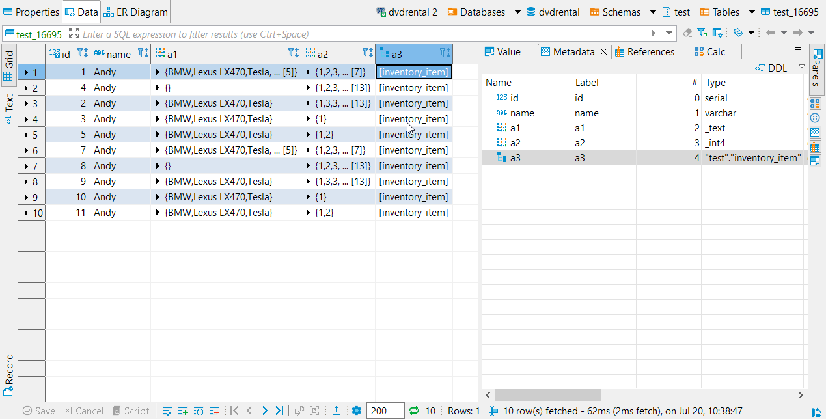Click the apply filter play triangle
The height and width of the screenshot is (419, 826).
tap(654, 33)
